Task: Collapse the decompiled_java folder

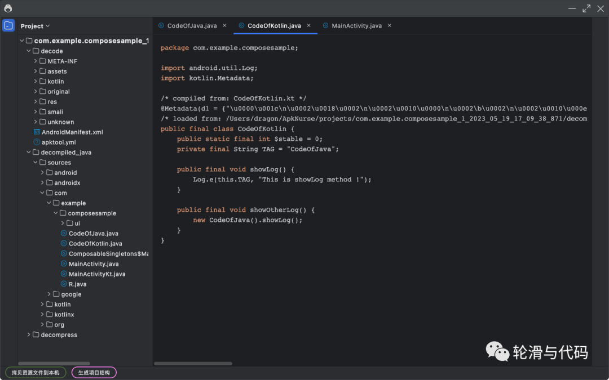Action: click(x=29, y=152)
